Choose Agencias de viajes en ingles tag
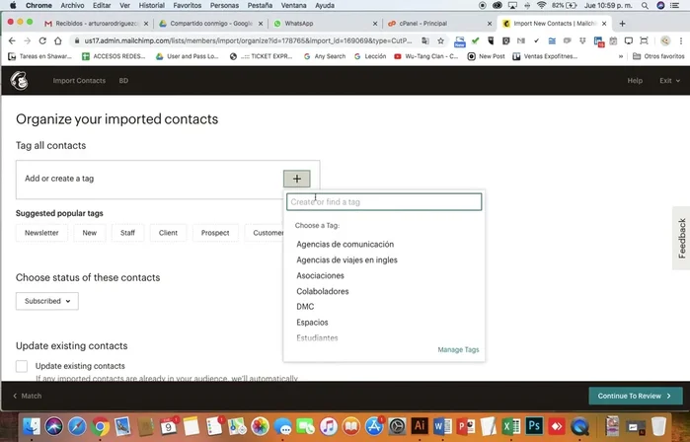Screen dimensions: 690x442 tap(346, 259)
